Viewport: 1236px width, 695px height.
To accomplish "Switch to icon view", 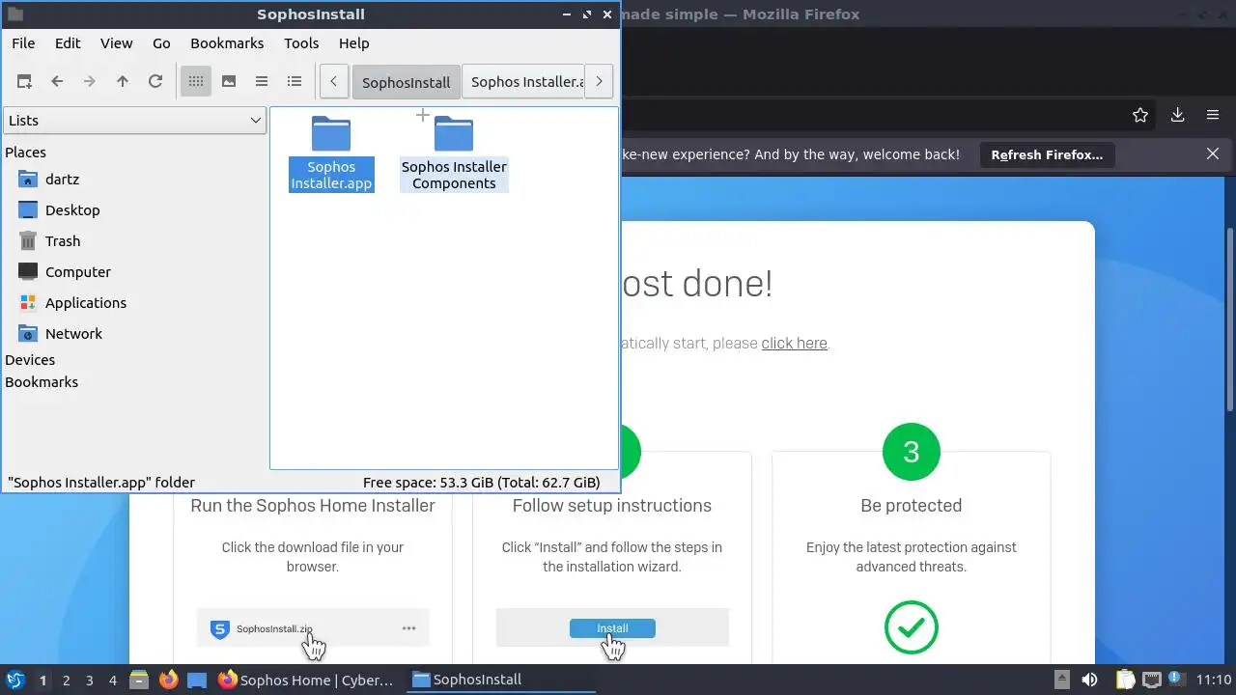I will pyautogui.click(x=196, y=82).
